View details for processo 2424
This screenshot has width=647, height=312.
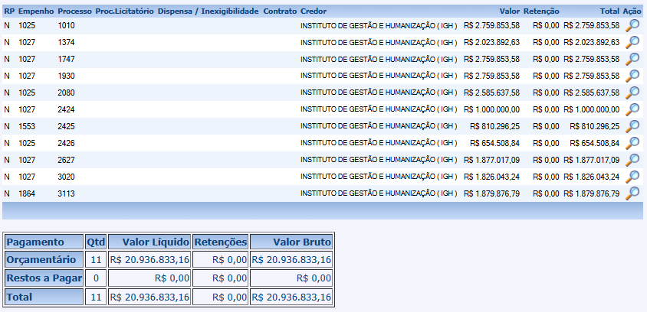click(x=632, y=109)
